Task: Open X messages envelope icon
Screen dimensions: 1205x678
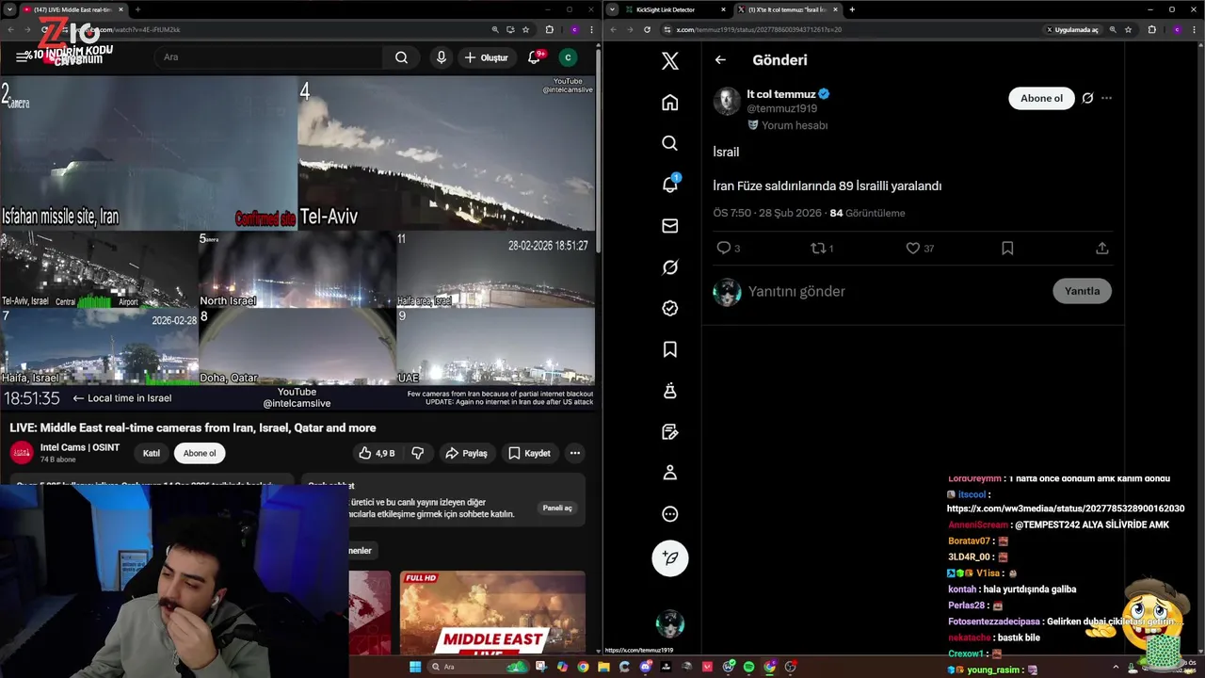Action: click(x=669, y=226)
